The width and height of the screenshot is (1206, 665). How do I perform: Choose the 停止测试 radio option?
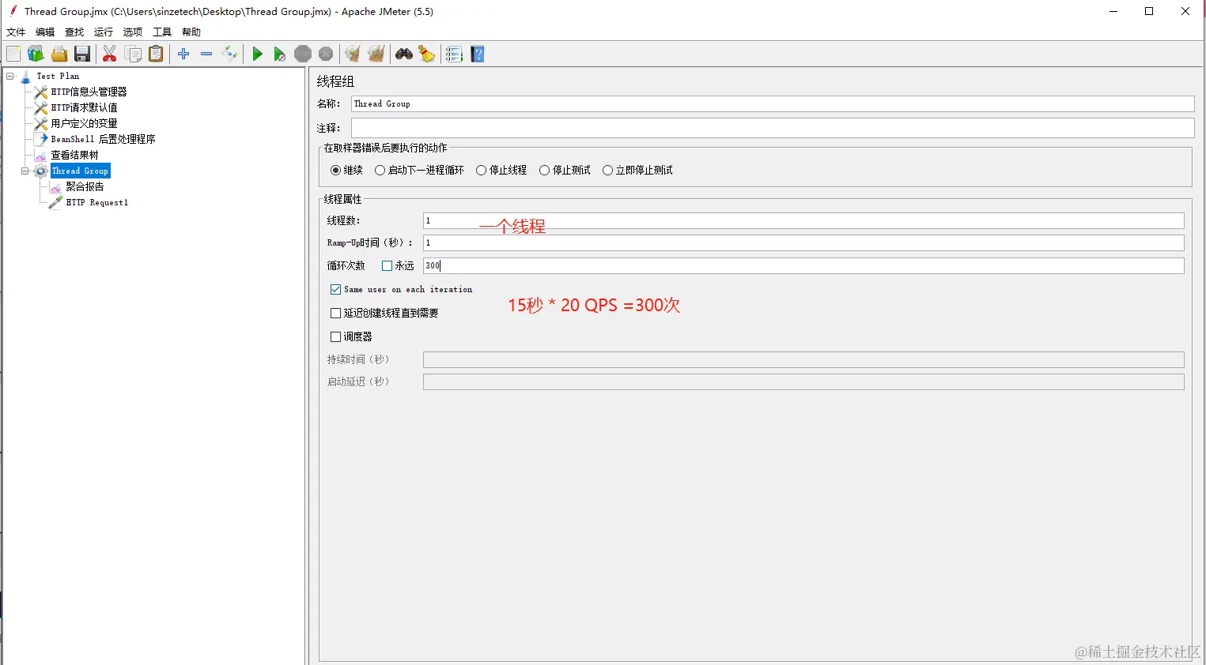pyautogui.click(x=544, y=171)
